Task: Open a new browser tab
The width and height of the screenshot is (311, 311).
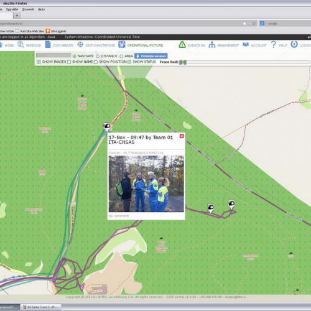Action: click(x=17, y=15)
